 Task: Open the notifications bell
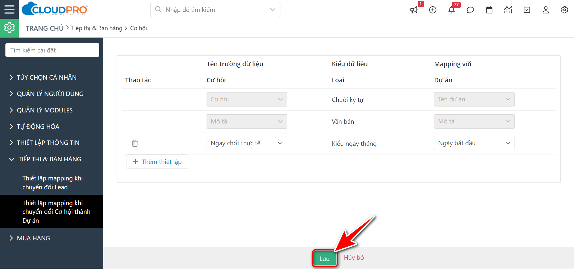451,10
